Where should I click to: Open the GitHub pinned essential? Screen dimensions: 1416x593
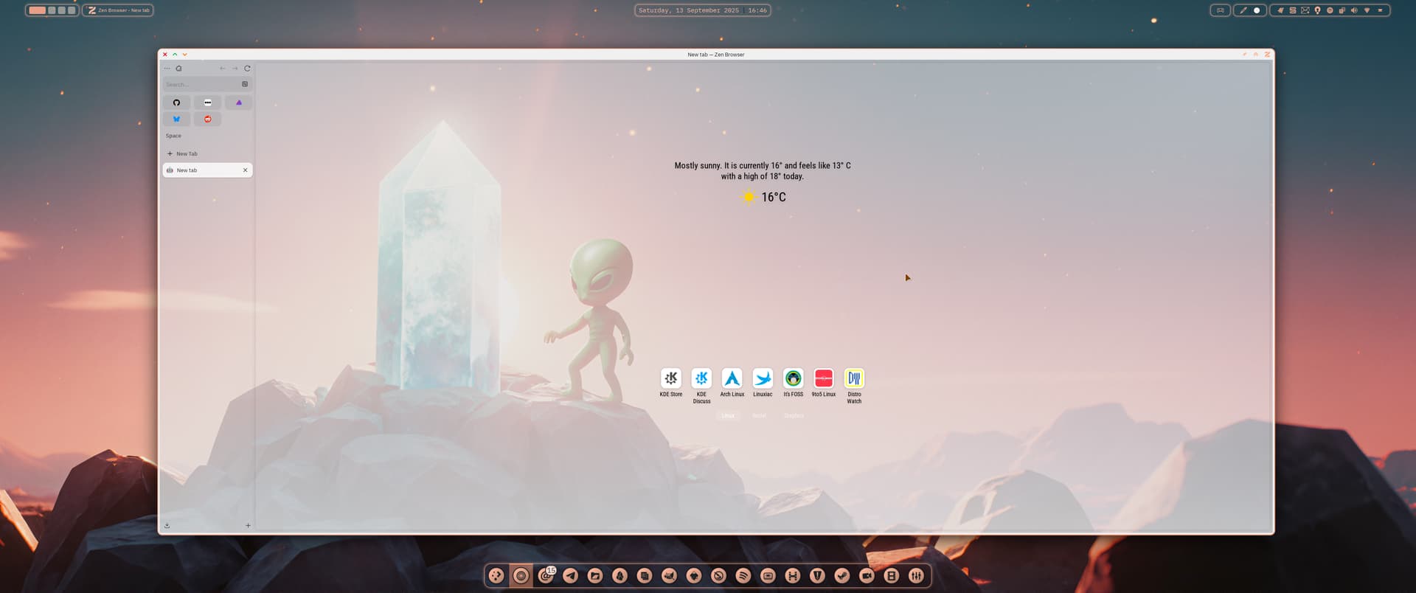tap(176, 103)
